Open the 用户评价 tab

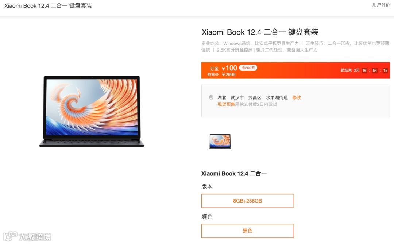pos(381,5)
